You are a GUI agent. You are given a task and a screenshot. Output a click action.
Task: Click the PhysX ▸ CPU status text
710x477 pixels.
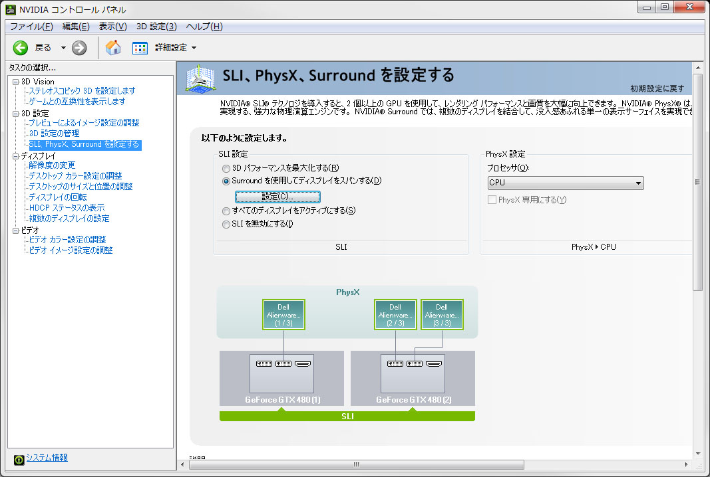tap(593, 247)
